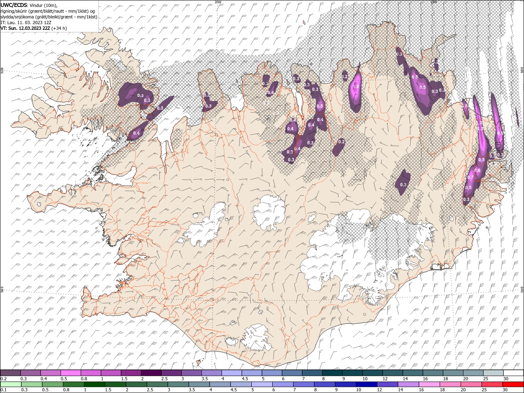The width and height of the screenshot is (524, 393).
Task: Select the slate blue 6 snowfall swatch
Action: 292,373
